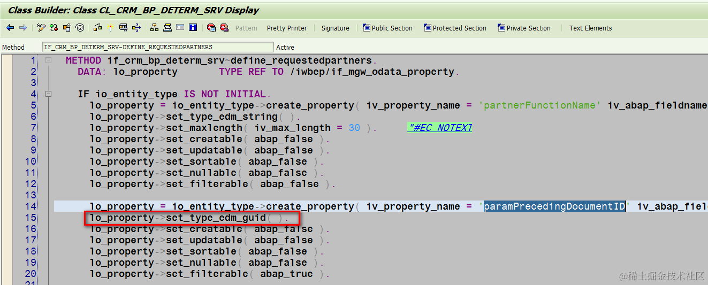The height and width of the screenshot is (285, 708).
Task: Click line number 14 in the gutter
Action: point(31,206)
